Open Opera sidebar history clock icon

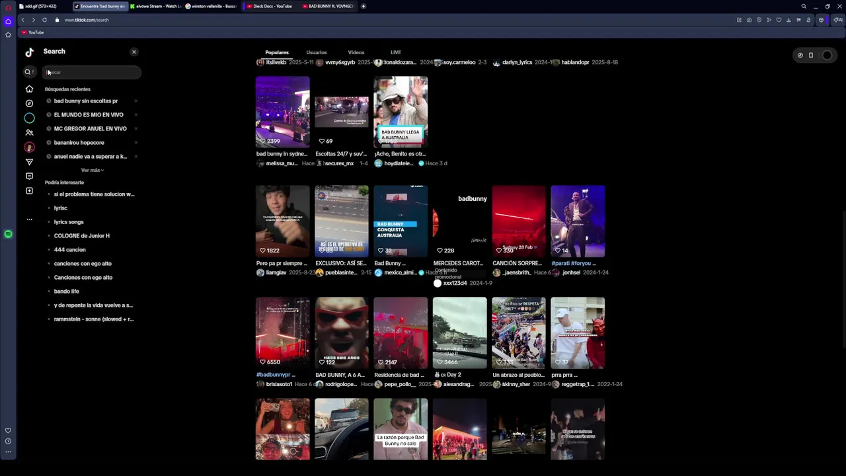pos(8,441)
